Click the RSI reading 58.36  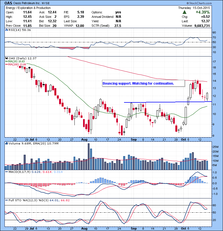[26, 30]
